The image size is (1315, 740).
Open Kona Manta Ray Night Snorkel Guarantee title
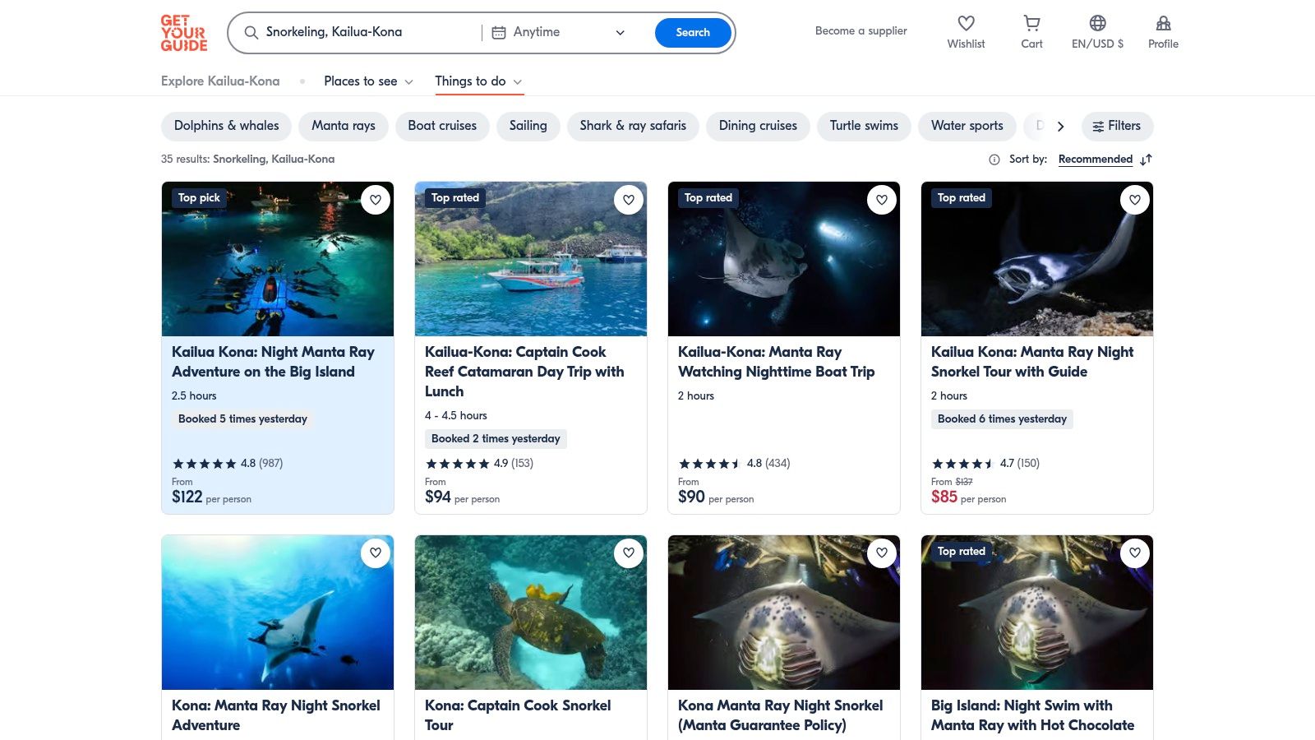(781, 715)
